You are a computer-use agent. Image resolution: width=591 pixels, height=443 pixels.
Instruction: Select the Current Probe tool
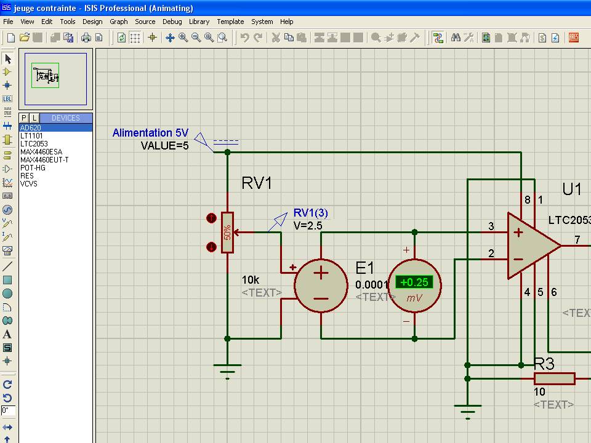pyautogui.click(x=7, y=237)
